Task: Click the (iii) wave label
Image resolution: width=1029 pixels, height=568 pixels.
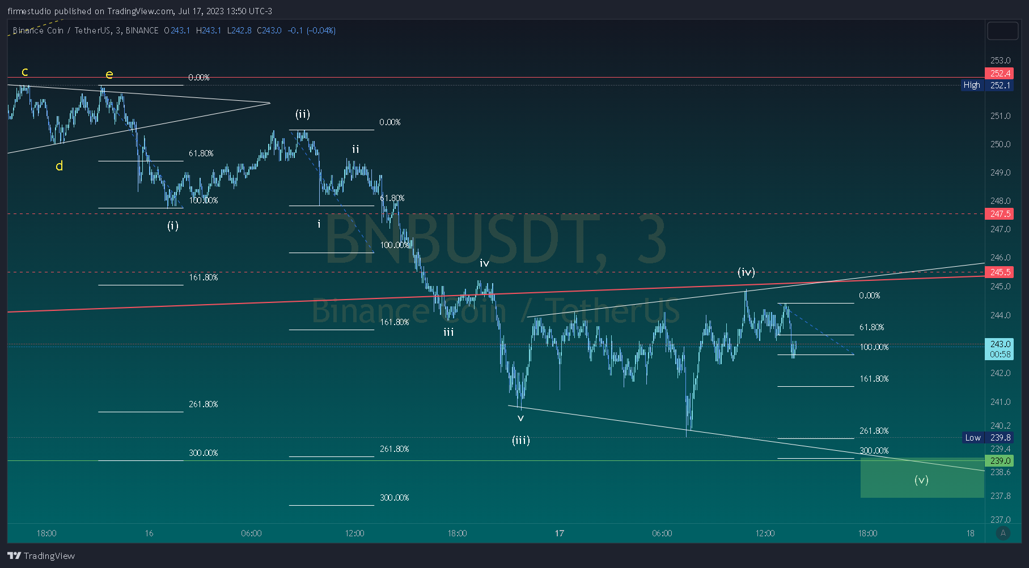Action: click(521, 440)
